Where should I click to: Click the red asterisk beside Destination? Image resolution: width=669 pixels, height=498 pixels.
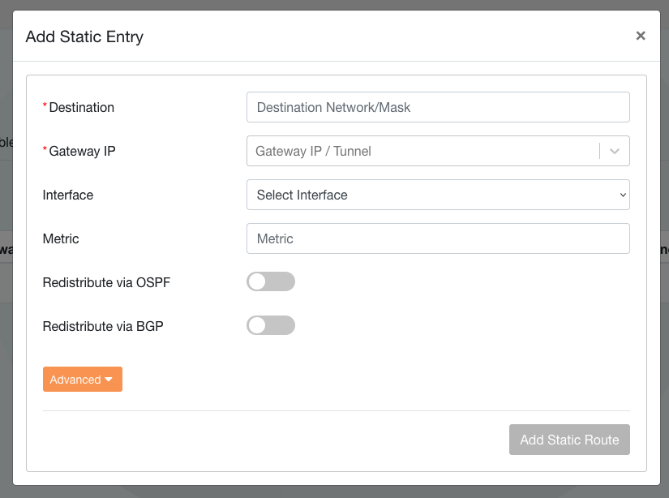(x=45, y=106)
